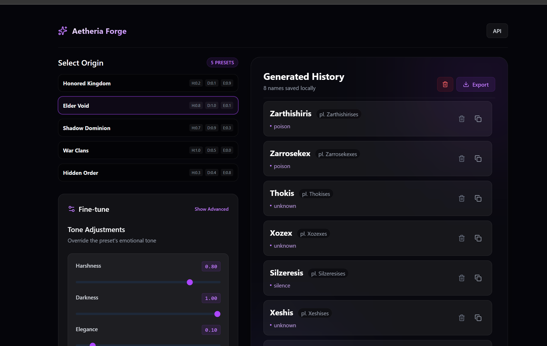This screenshot has height=346, width=547.
Task: Click the E:0.3 badge on Shadow Dominion
Action: [x=227, y=128]
